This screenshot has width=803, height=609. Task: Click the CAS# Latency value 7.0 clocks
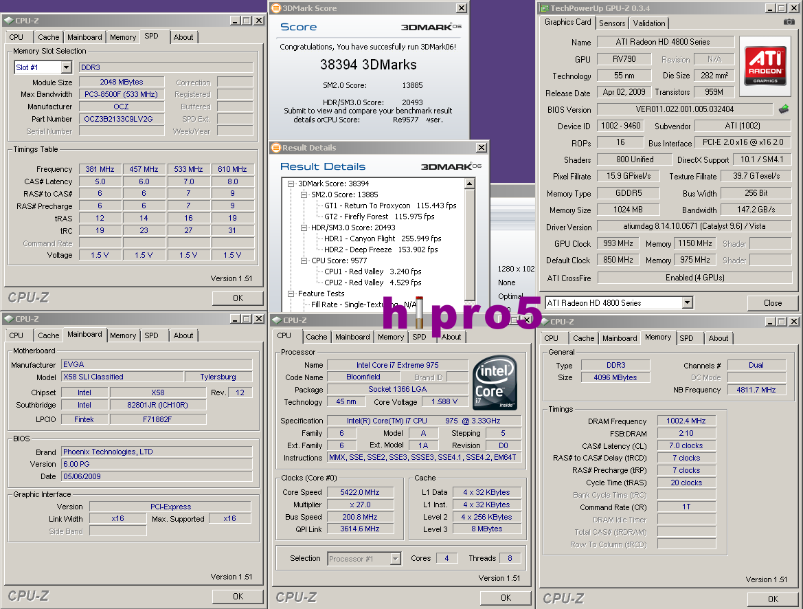(686, 445)
